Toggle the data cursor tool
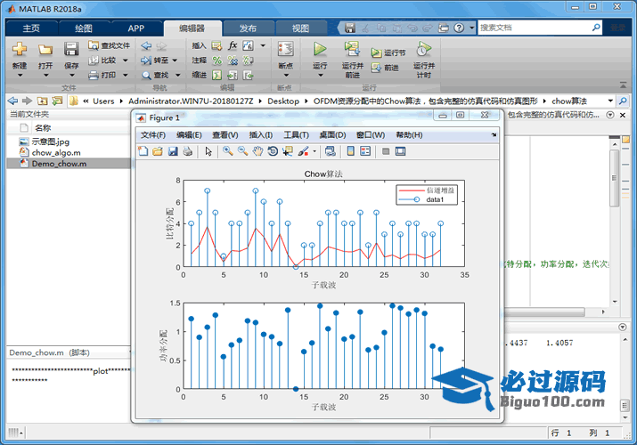637x445 pixels. tap(288, 151)
